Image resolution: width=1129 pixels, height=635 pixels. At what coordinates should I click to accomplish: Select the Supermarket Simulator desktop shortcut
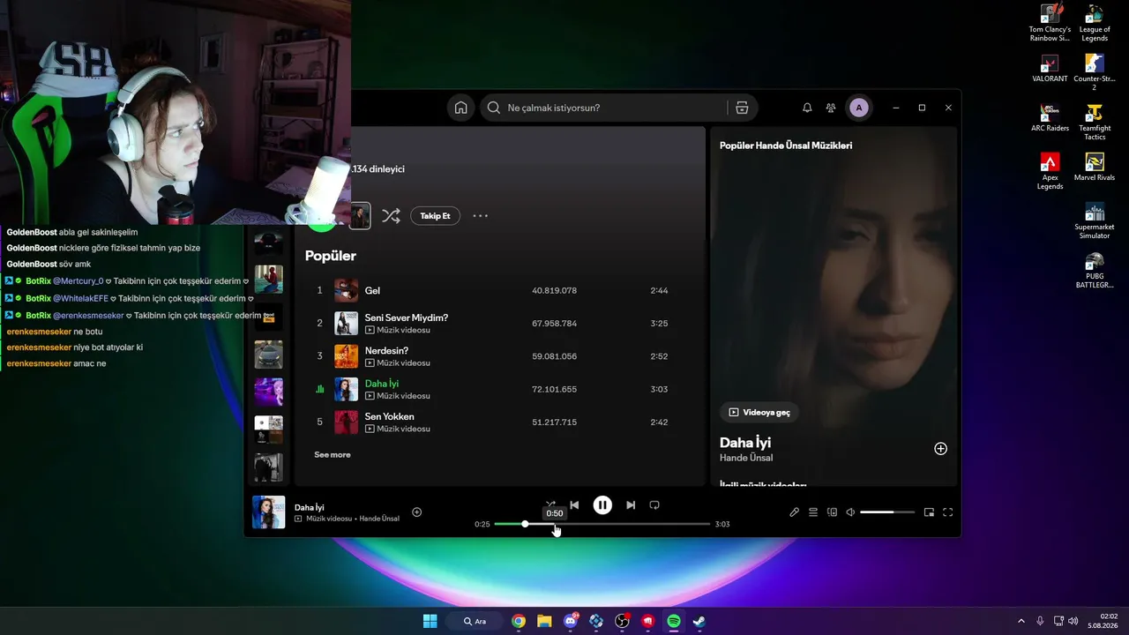coord(1095,220)
